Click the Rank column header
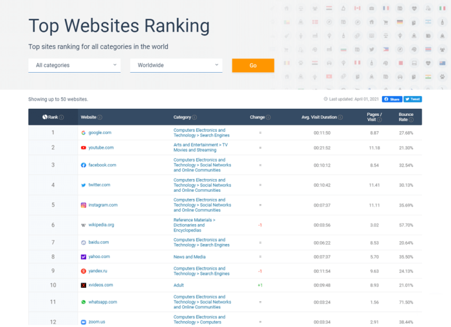Viewport: 451px width, 327px height. 53,117
